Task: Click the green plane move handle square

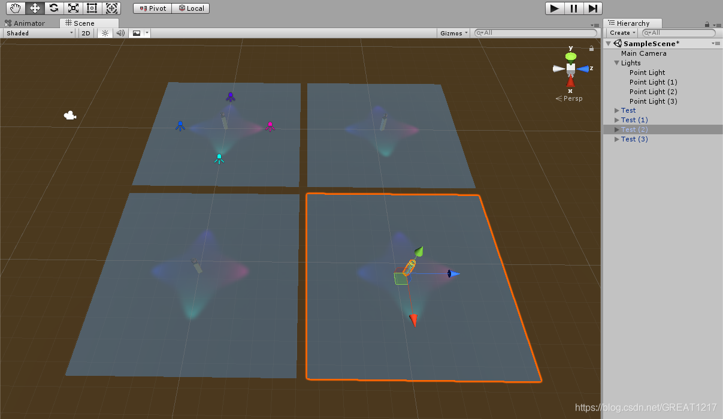Action: [401, 279]
